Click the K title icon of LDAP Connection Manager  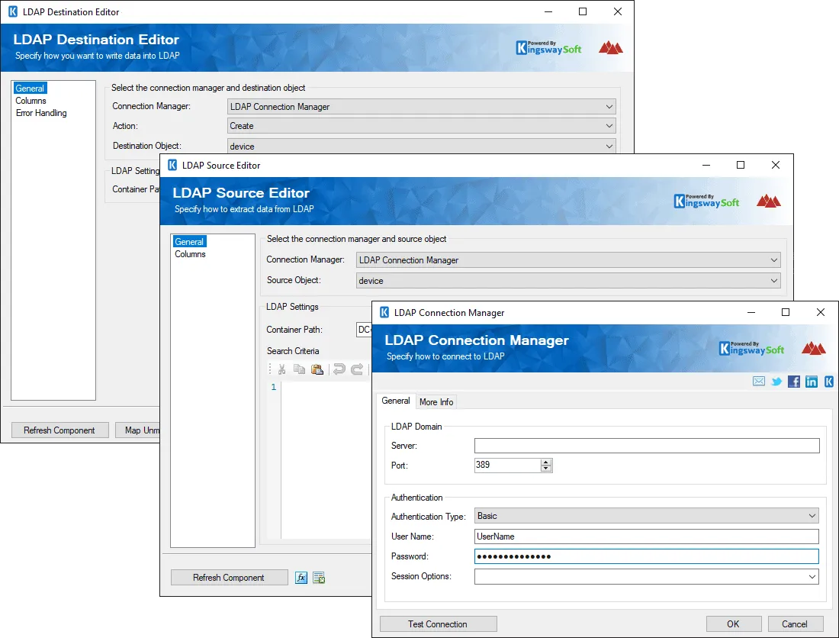384,312
